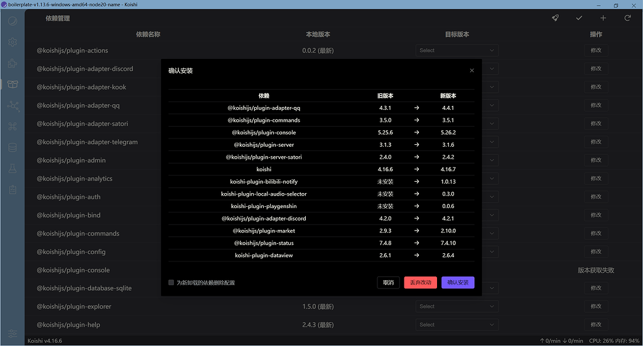The height and width of the screenshot is (346, 643).
Task: Open the puzzle-piece plugins page in sidebar
Action: point(13,63)
